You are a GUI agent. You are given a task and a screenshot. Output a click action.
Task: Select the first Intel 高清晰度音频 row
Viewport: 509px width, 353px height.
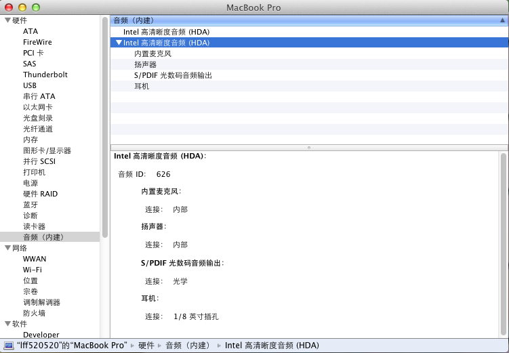166,32
